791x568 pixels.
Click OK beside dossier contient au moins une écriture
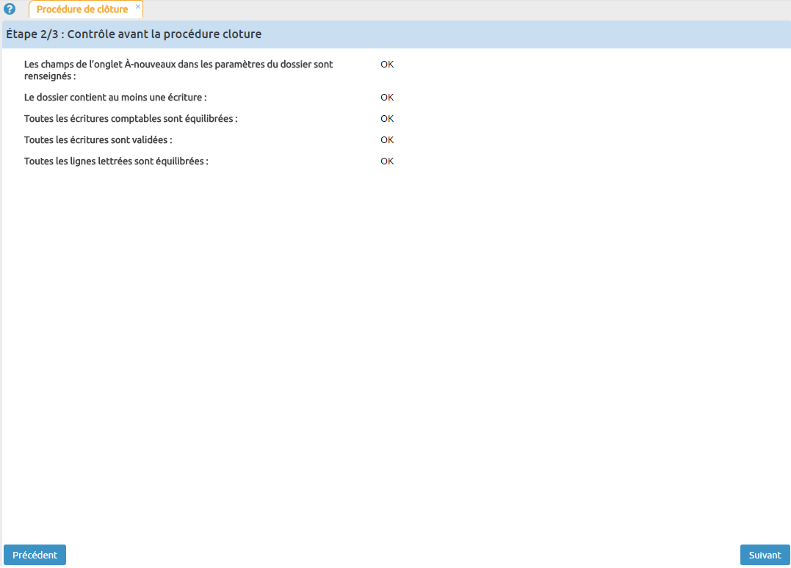(x=387, y=97)
